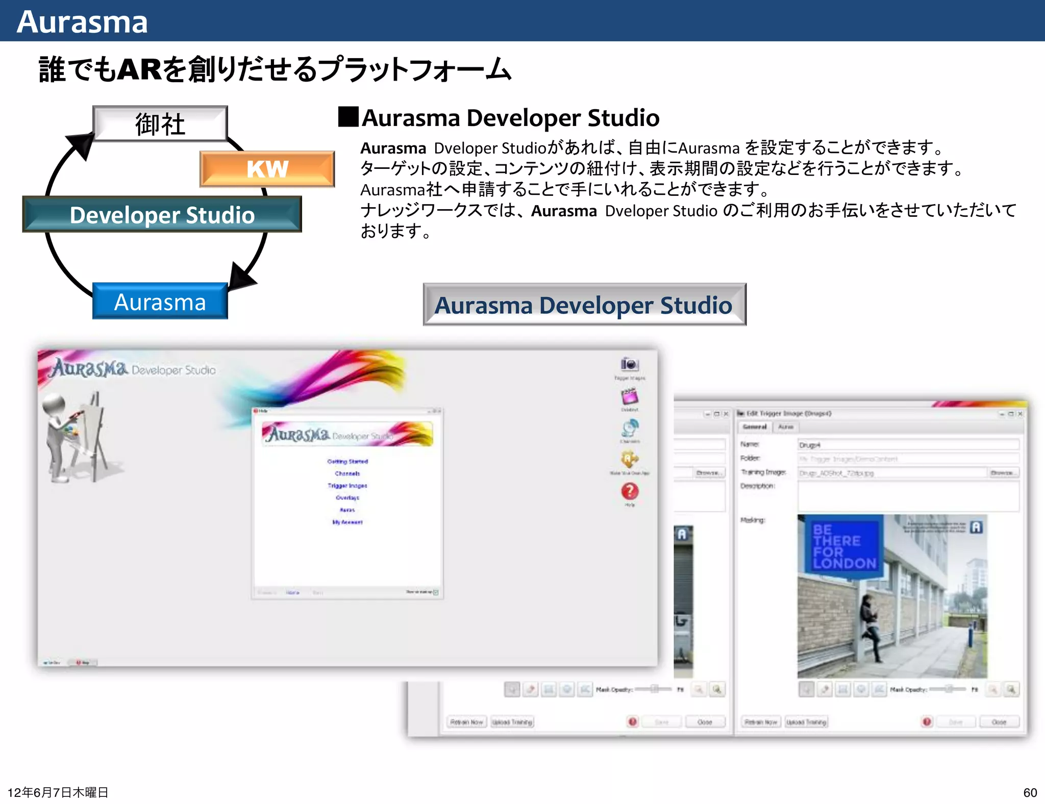Image resolution: width=1045 pixels, height=804 pixels.
Task: Click zoom out magnifier in the background dialog
Action: pyautogui.click(x=699, y=690)
